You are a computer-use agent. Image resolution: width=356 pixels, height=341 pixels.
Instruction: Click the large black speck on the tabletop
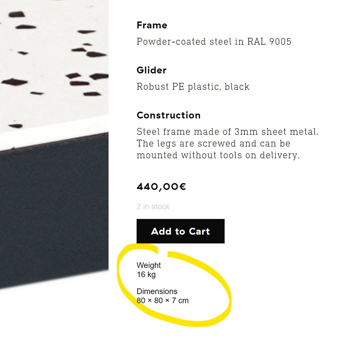[15, 82]
